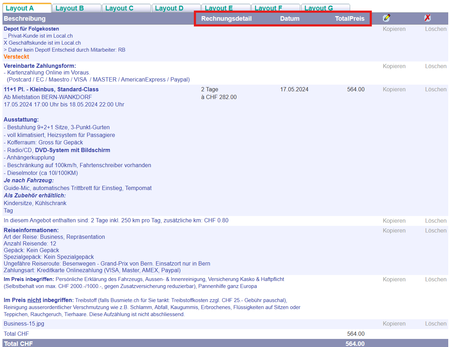
Task: Delete the Business-15.jpg row
Action: click(436, 324)
